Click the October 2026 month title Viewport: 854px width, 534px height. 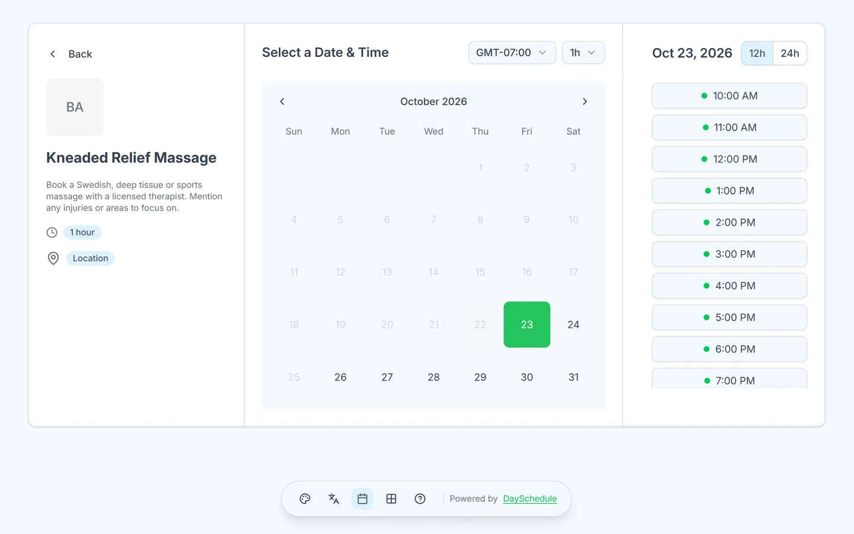434,101
